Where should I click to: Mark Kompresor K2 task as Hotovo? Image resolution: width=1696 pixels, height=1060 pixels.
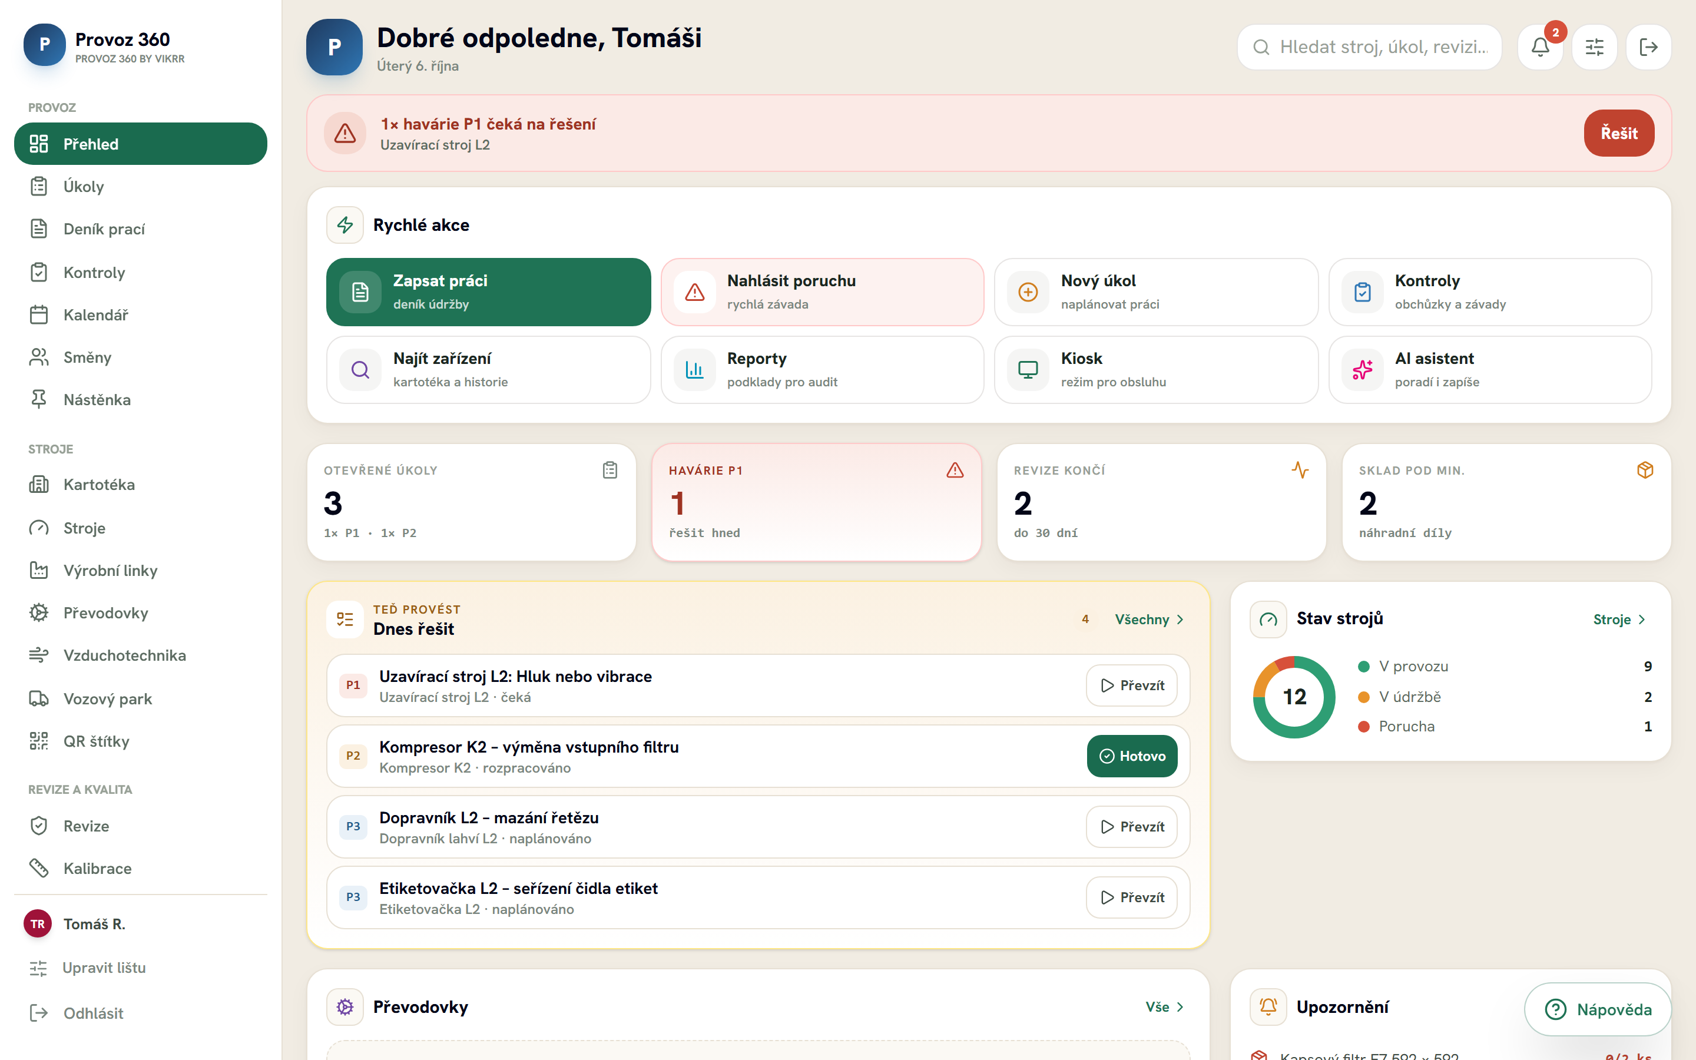[x=1132, y=756]
